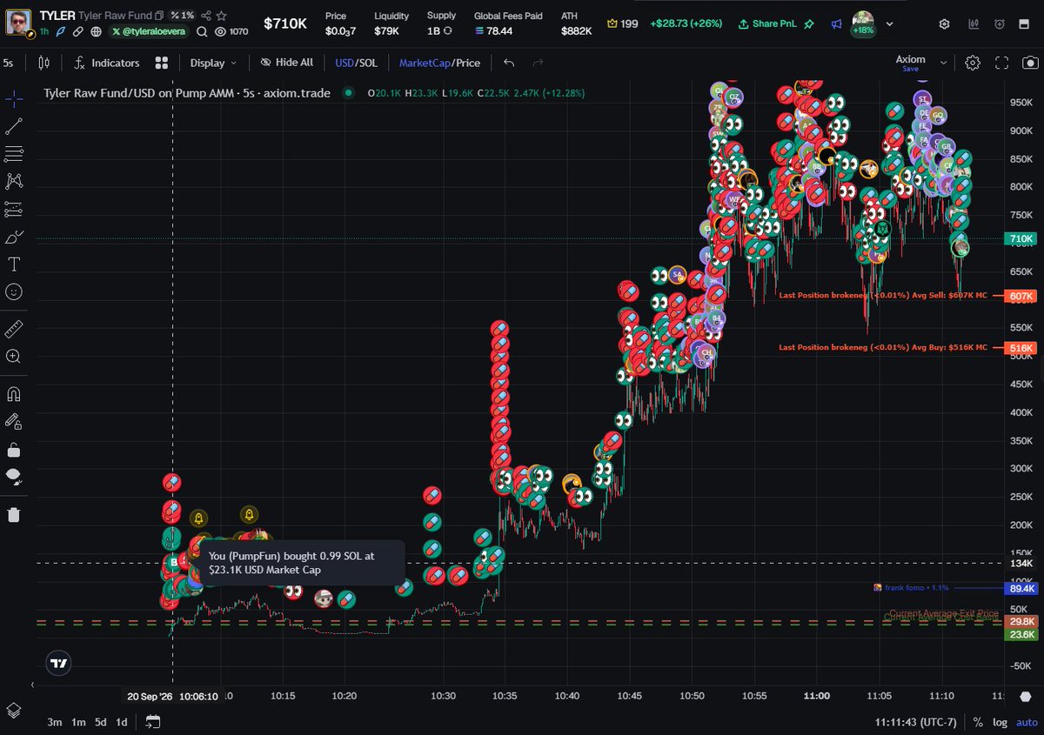The width and height of the screenshot is (1044, 735).
Task: Refresh the 1B supply value
Action: (447, 30)
